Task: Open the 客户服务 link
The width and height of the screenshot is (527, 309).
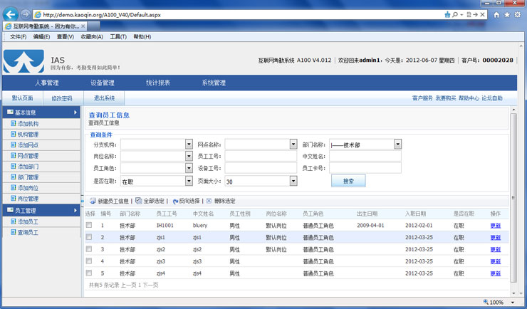Action: pyautogui.click(x=422, y=98)
